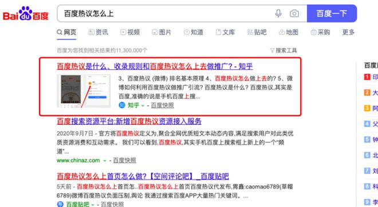378x207 pixels.
Task: Open 百度快照 for the 贴吧 result
Action: tap(112, 204)
